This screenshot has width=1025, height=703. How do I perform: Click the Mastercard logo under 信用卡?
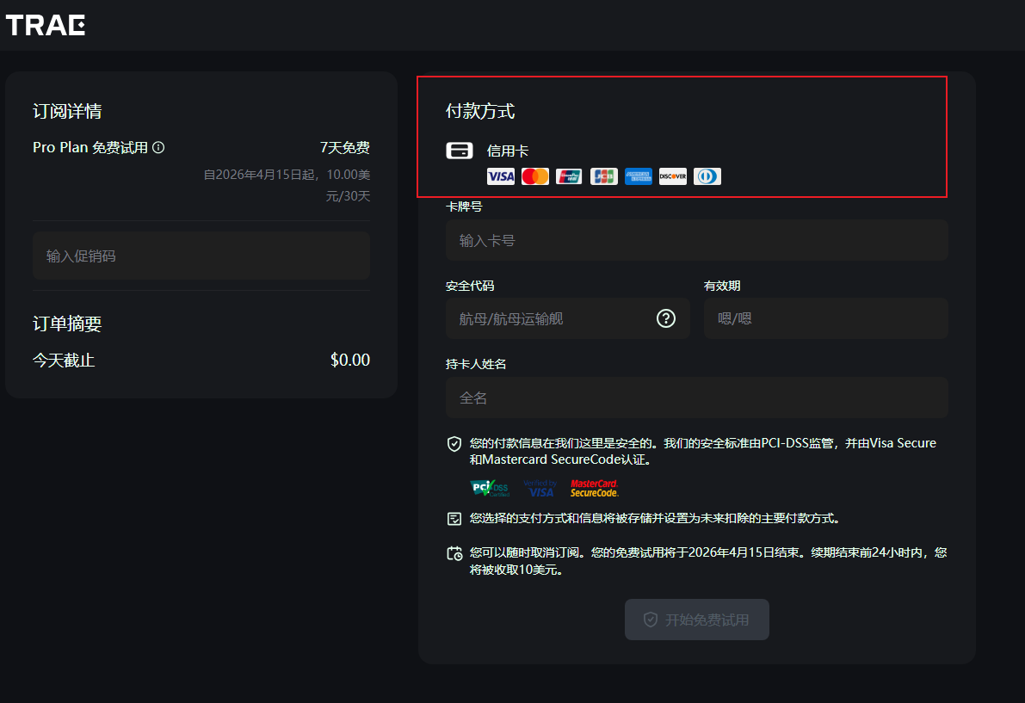(x=534, y=176)
